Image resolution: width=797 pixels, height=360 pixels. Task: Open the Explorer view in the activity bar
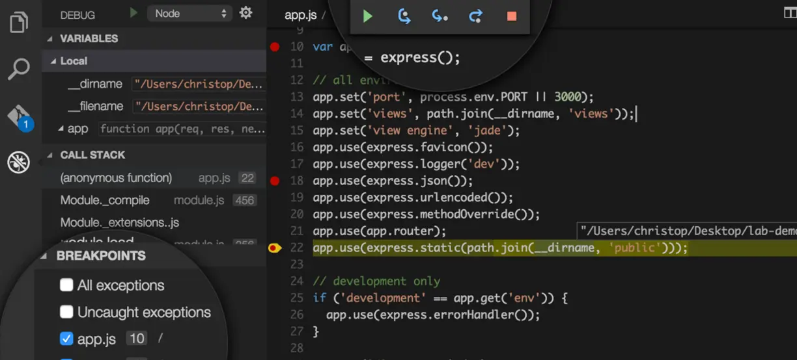click(x=19, y=22)
